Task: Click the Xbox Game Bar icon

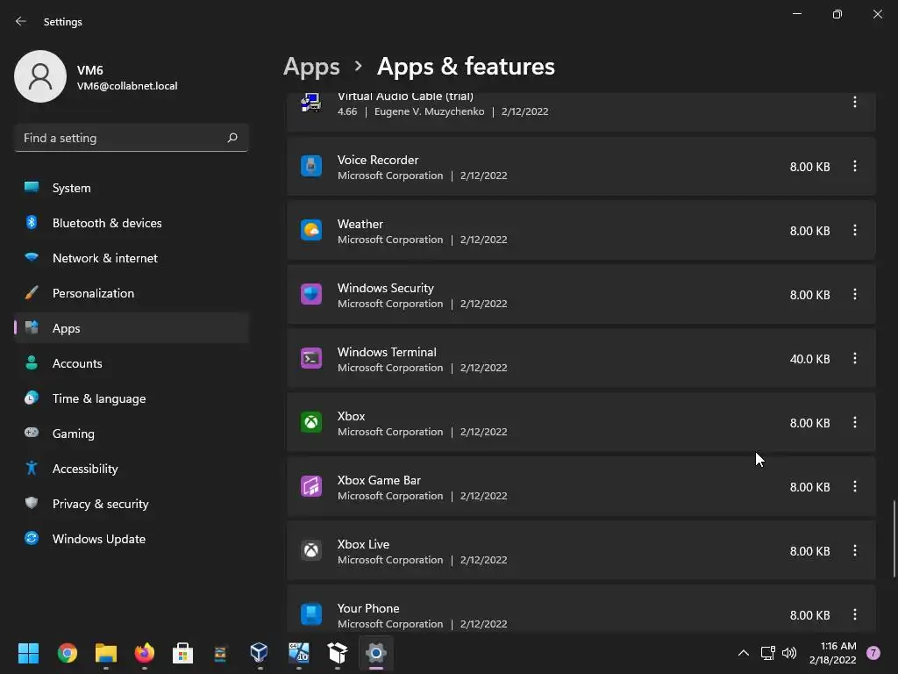Action: (311, 487)
